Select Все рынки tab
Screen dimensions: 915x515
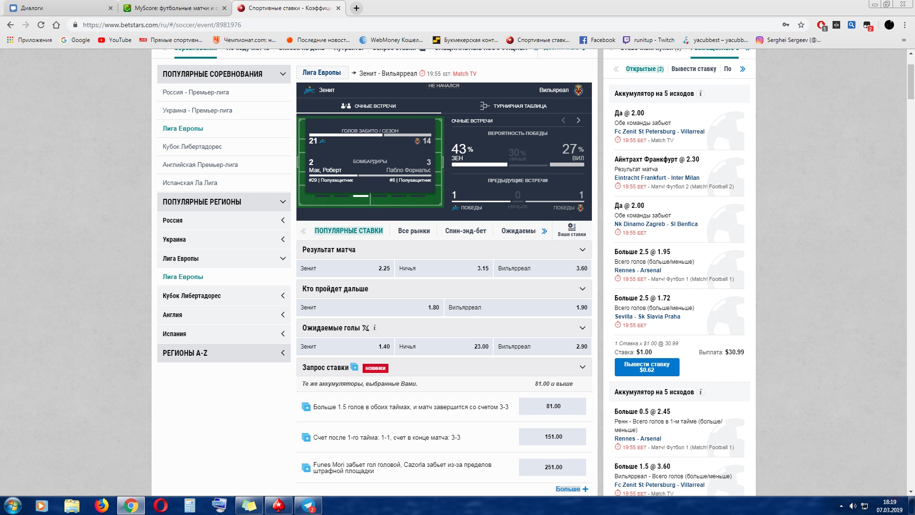click(414, 231)
